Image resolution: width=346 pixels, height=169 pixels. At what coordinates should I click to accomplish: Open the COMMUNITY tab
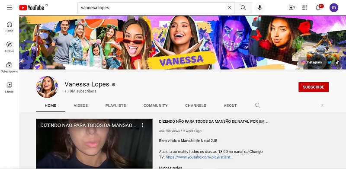[156, 106]
